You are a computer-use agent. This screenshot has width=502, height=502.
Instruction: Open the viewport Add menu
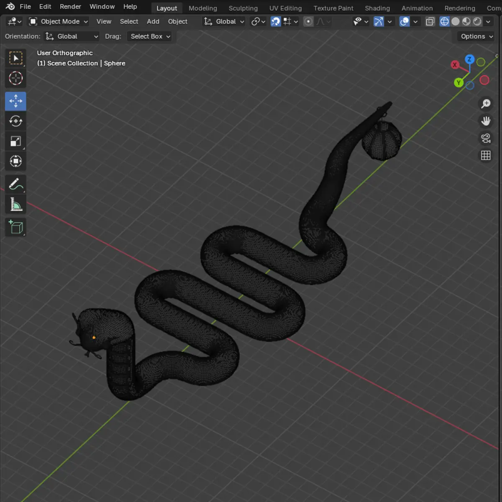pos(153,21)
